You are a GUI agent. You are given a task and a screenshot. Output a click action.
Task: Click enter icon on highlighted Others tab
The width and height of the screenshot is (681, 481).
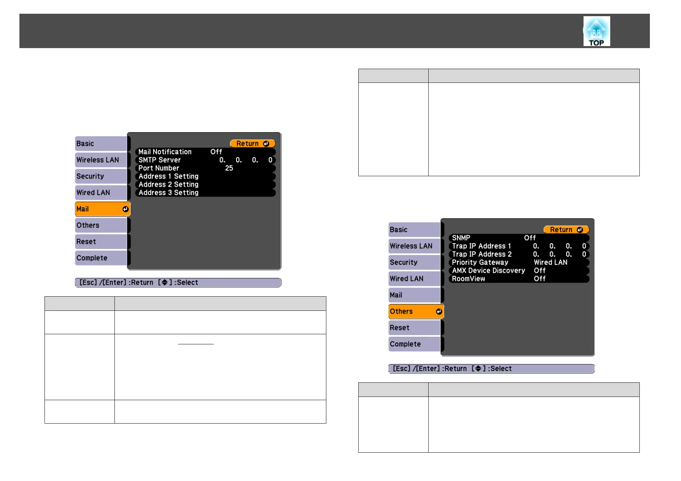439,311
